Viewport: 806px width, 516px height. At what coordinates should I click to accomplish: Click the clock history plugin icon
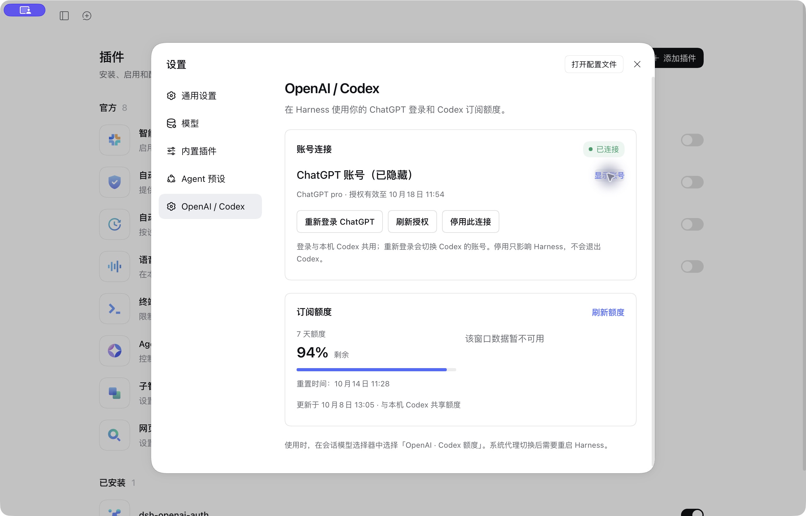click(x=114, y=225)
